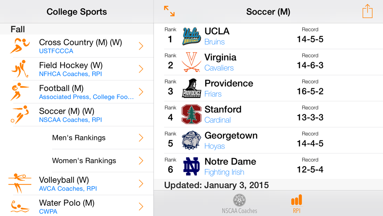Tap the Football player icon
This screenshot has width=383, height=216.
pos(20,92)
